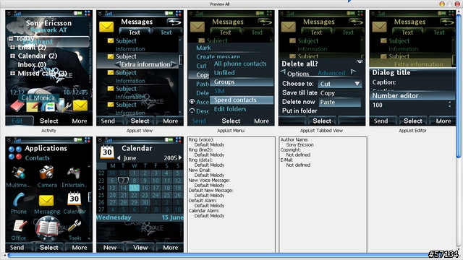Viewport: 463px width, 260px height.
Task: Click New softkey in Calendar screen
Action: (x=110, y=248)
